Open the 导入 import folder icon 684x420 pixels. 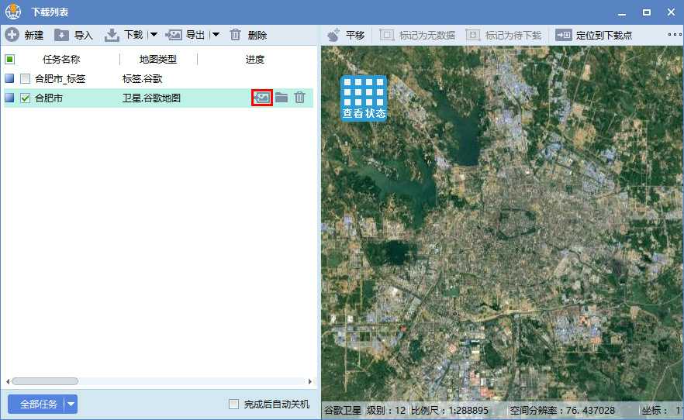point(61,35)
